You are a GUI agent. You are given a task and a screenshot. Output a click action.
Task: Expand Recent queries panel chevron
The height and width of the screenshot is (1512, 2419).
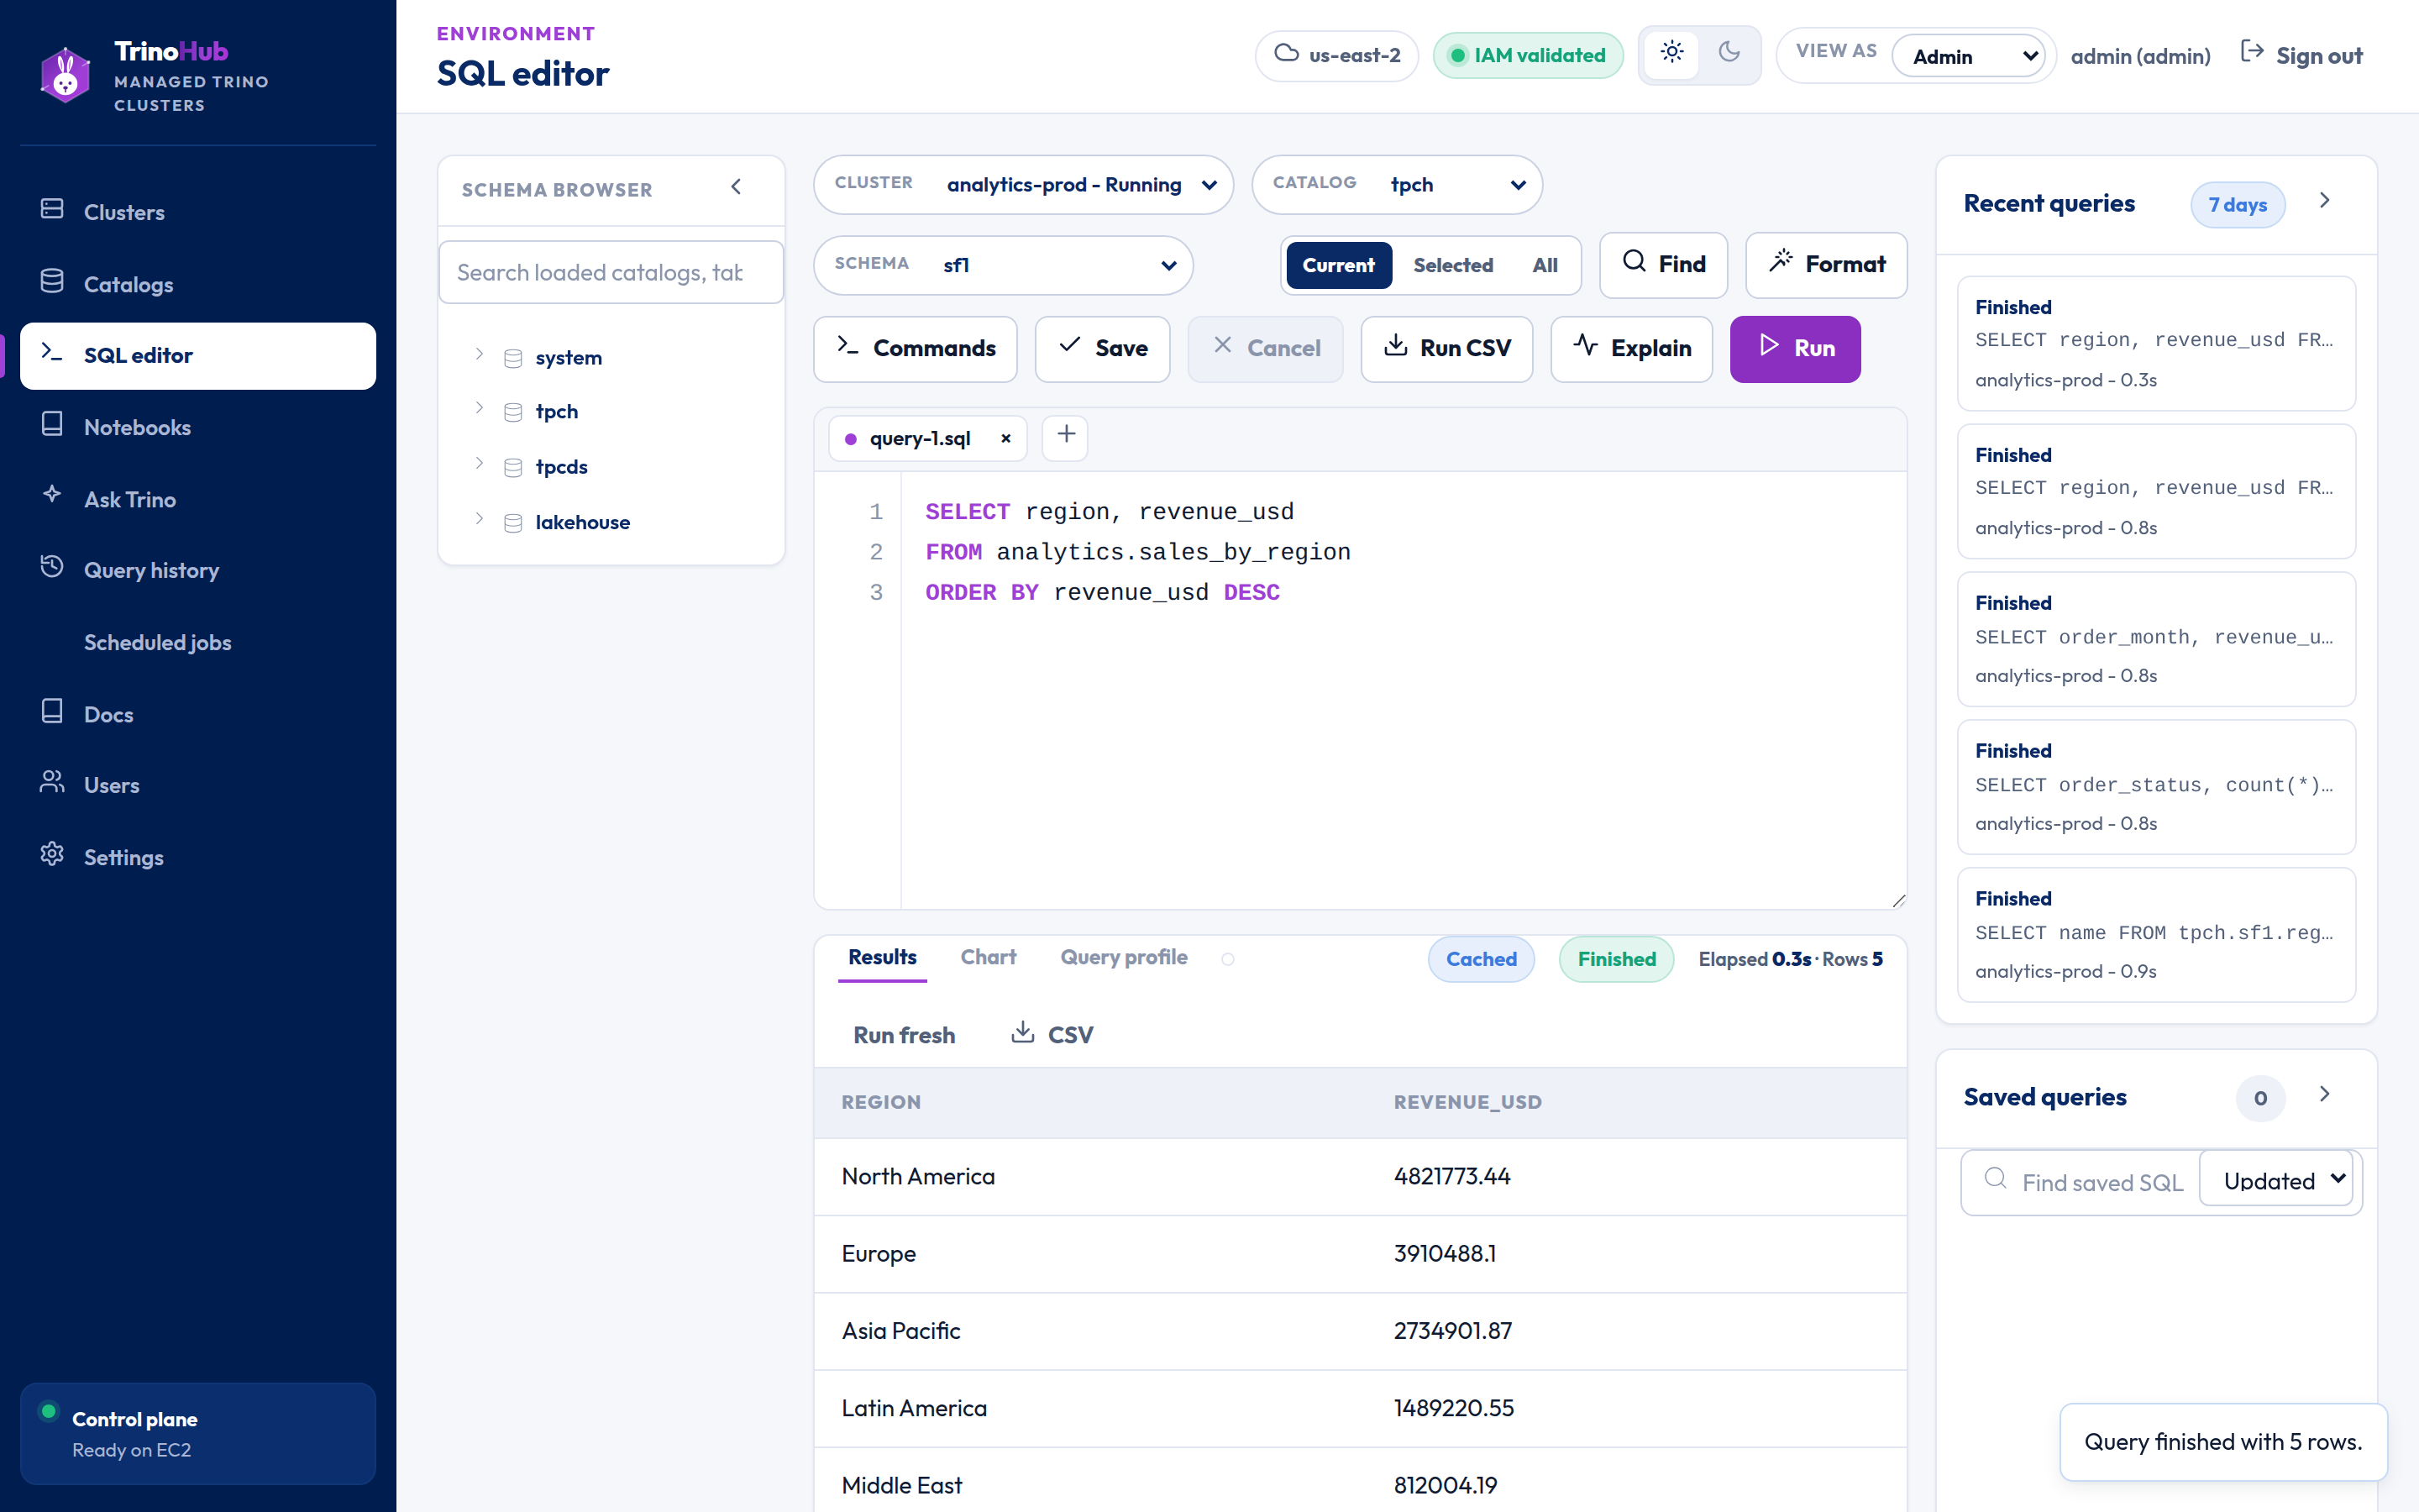pos(2325,201)
